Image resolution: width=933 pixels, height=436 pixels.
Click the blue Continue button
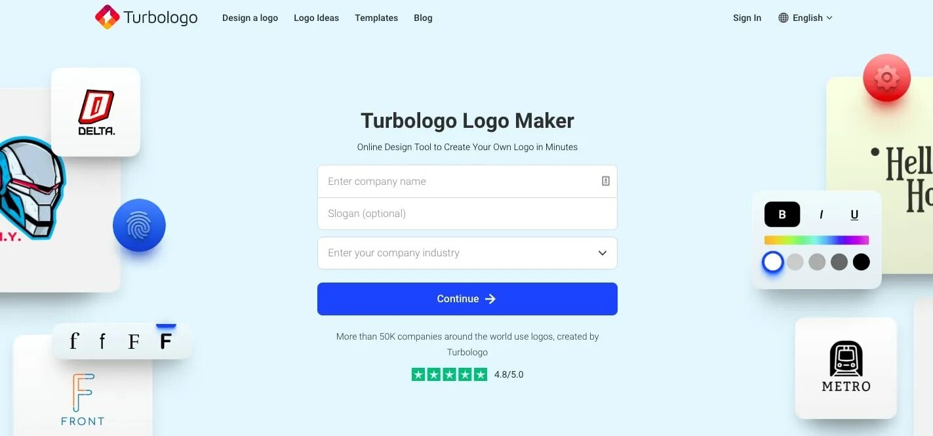click(x=467, y=299)
